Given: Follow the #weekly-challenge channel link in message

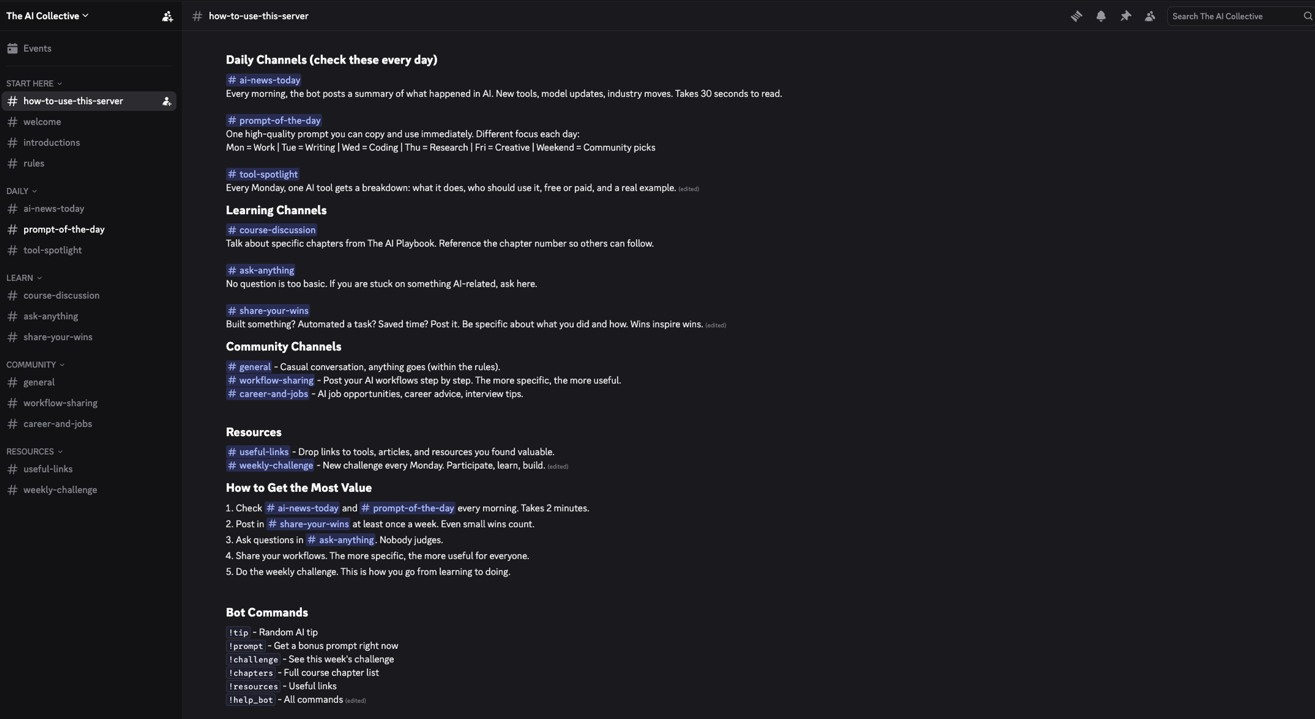Looking at the screenshot, I should pos(270,465).
